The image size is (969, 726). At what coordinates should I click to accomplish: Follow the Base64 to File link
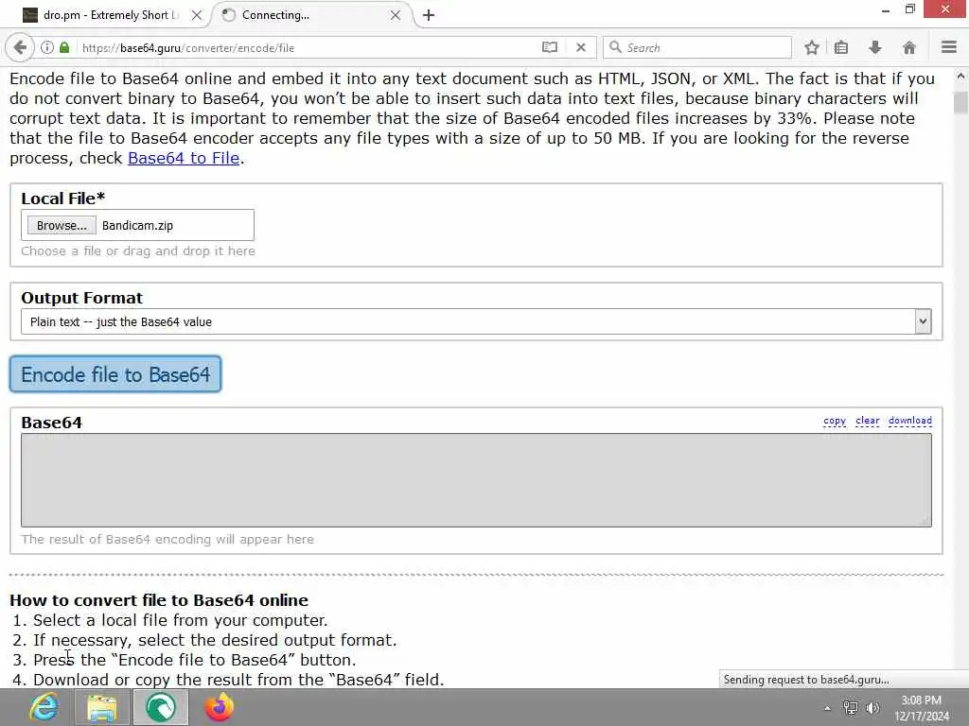[x=184, y=158]
